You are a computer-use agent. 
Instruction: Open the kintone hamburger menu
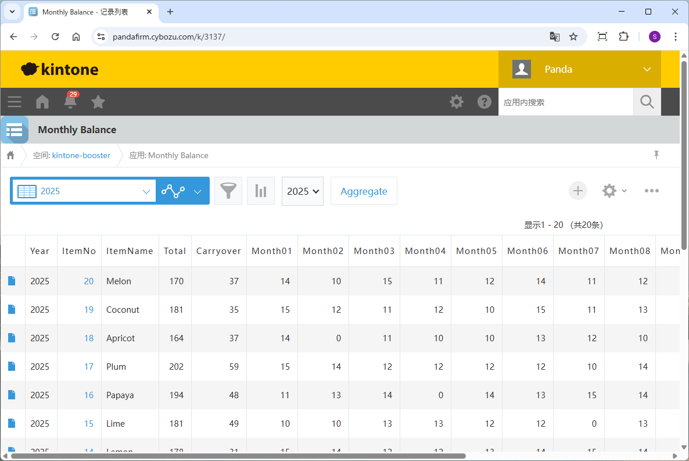point(15,102)
